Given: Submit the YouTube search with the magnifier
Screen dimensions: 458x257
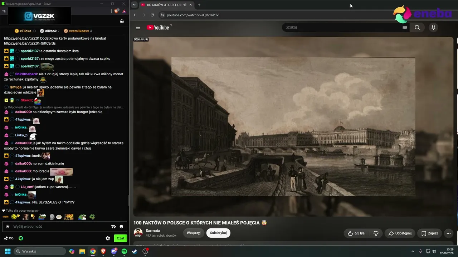Looking at the screenshot, I should 417,27.
